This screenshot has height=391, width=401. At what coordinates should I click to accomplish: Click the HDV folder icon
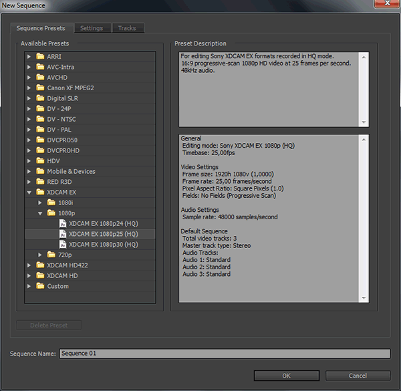pyautogui.click(x=40, y=161)
